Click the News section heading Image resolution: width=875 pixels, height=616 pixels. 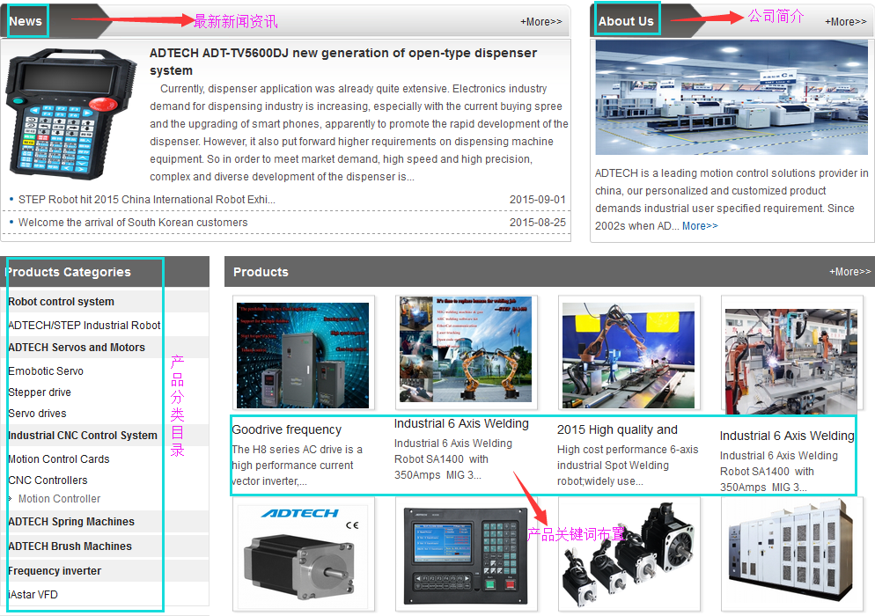26,21
